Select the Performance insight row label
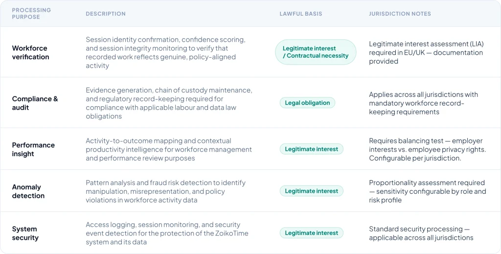 tap(33, 149)
